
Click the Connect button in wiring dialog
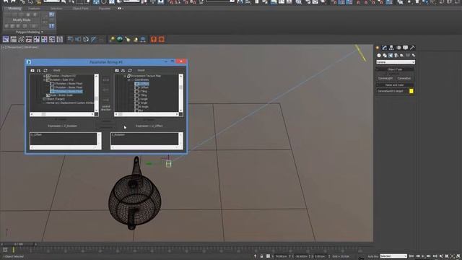click(x=105, y=121)
